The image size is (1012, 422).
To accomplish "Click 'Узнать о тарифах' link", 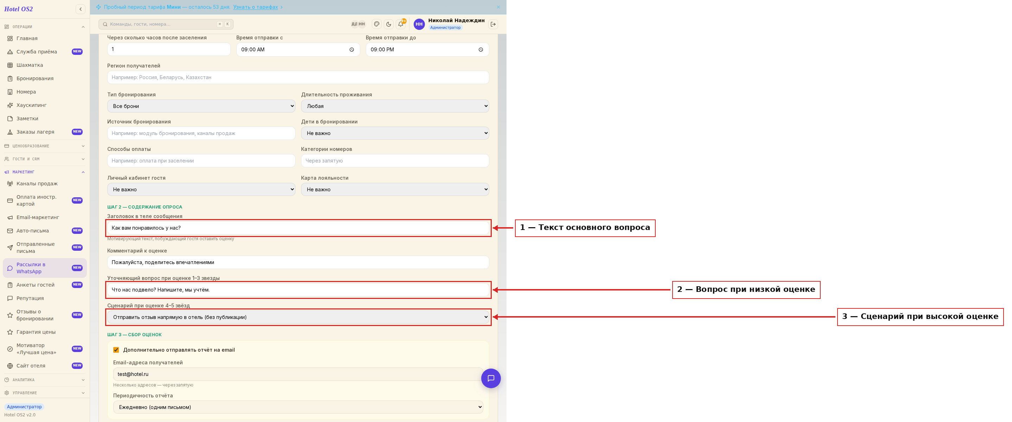I will coord(255,7).
